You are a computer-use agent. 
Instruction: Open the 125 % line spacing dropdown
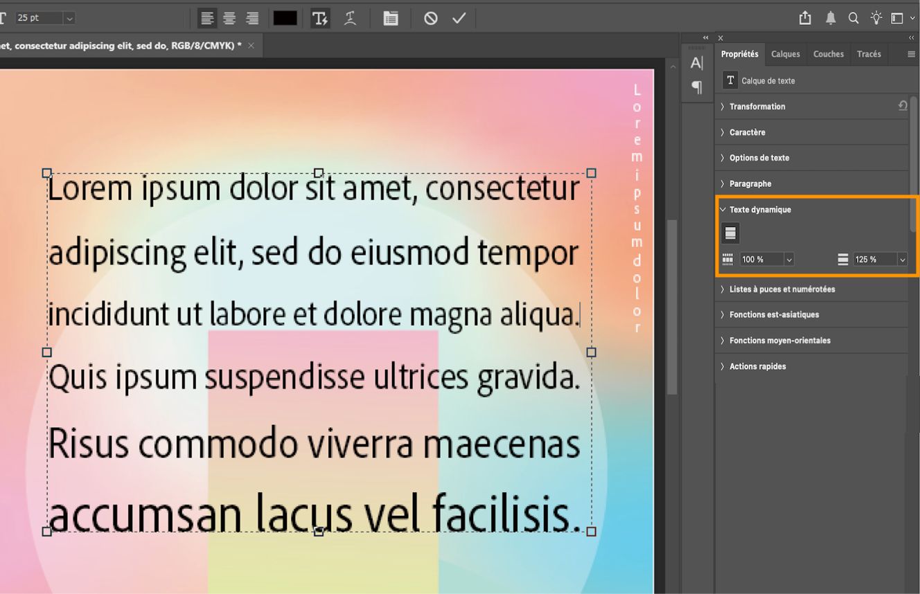(901, 259)
